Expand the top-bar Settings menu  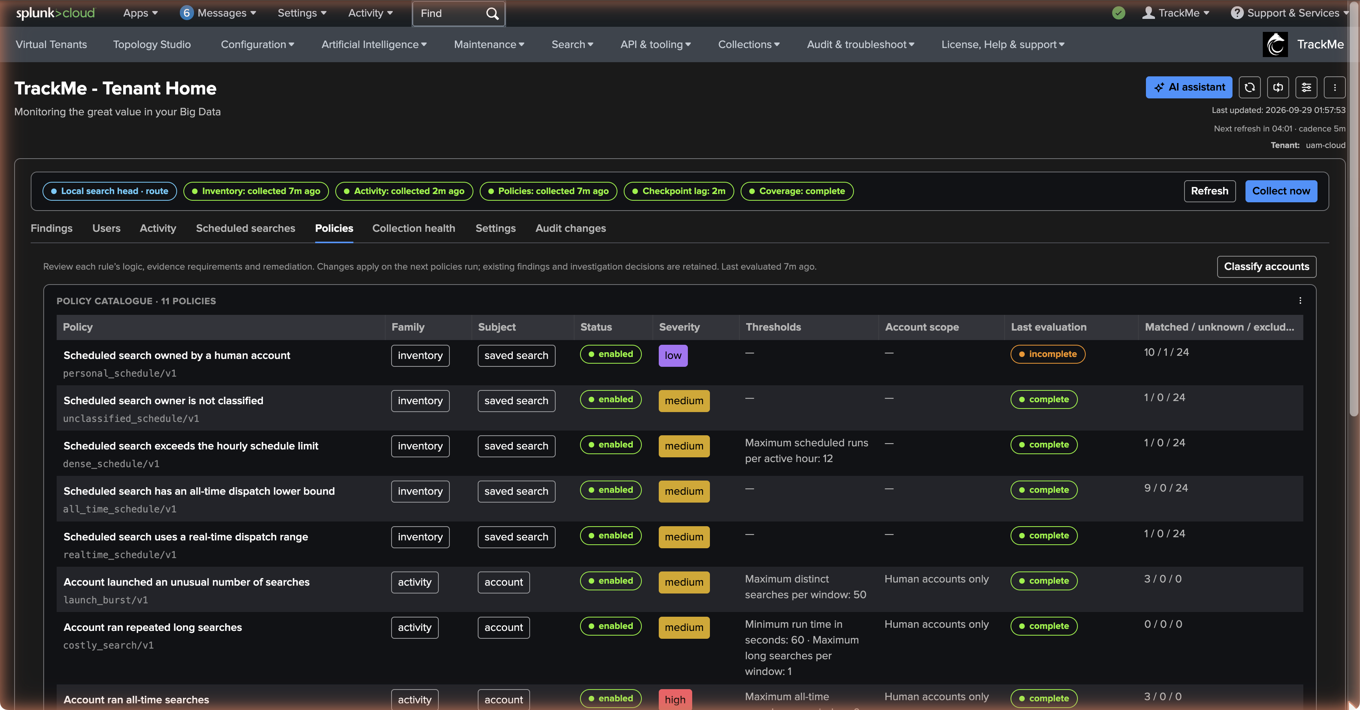pyautogui.click(x=302, y=13)
